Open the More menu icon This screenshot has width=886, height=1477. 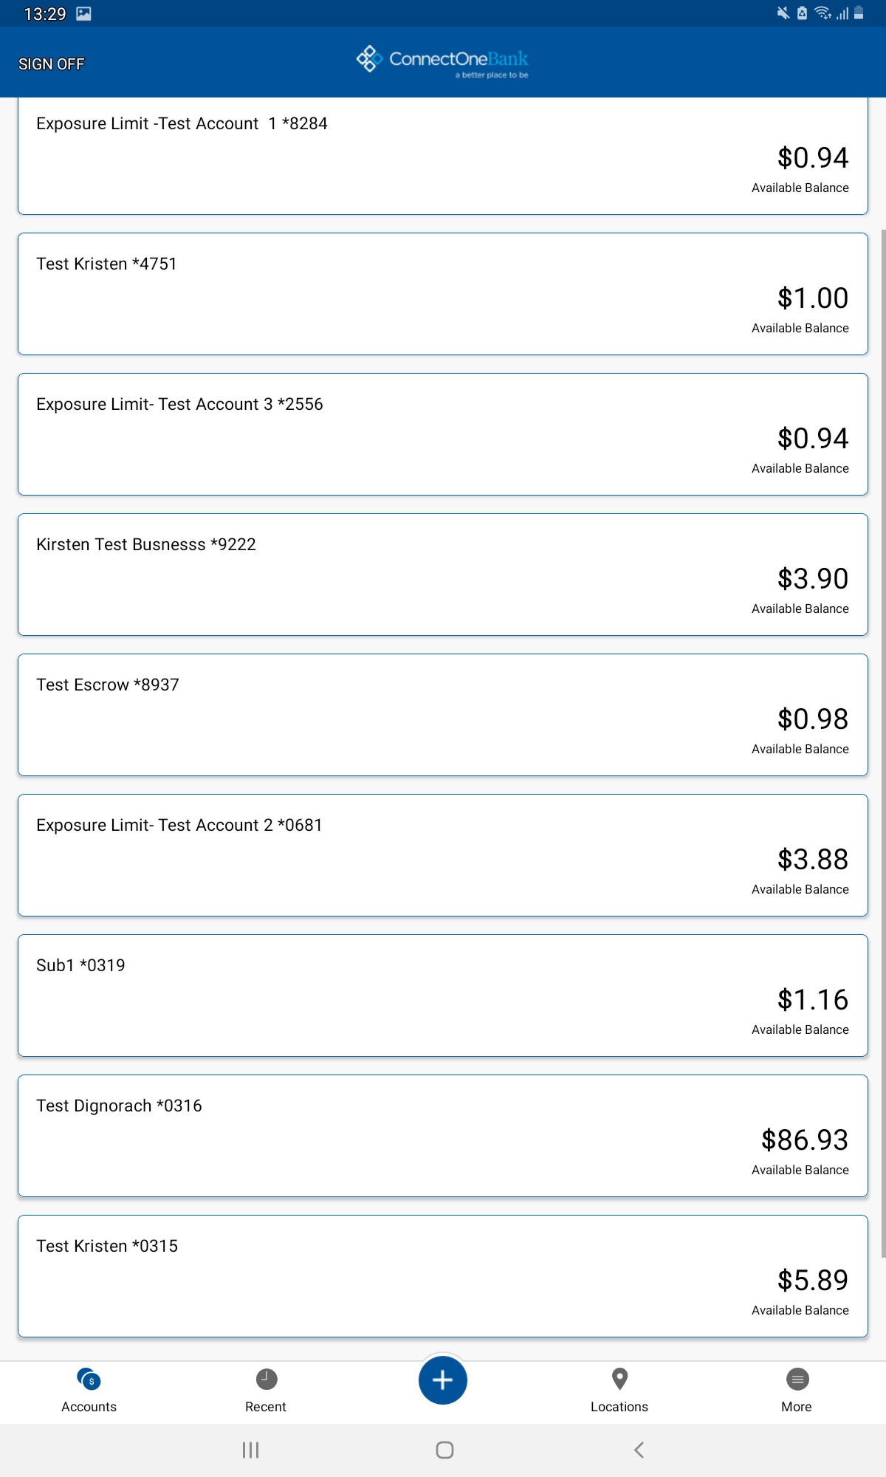[797, 1379]
